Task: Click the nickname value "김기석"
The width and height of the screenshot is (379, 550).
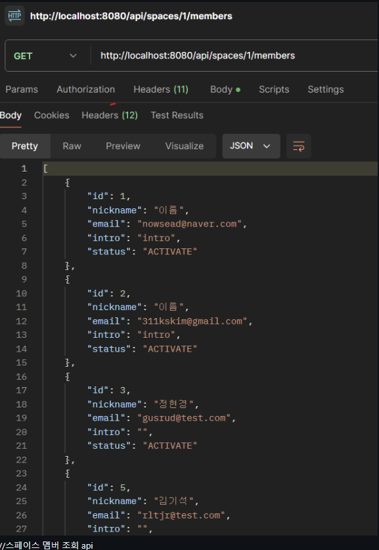Action: (174, 501)
